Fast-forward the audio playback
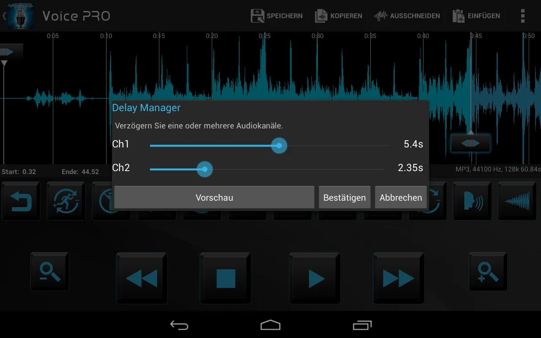 tap(399, 278)
